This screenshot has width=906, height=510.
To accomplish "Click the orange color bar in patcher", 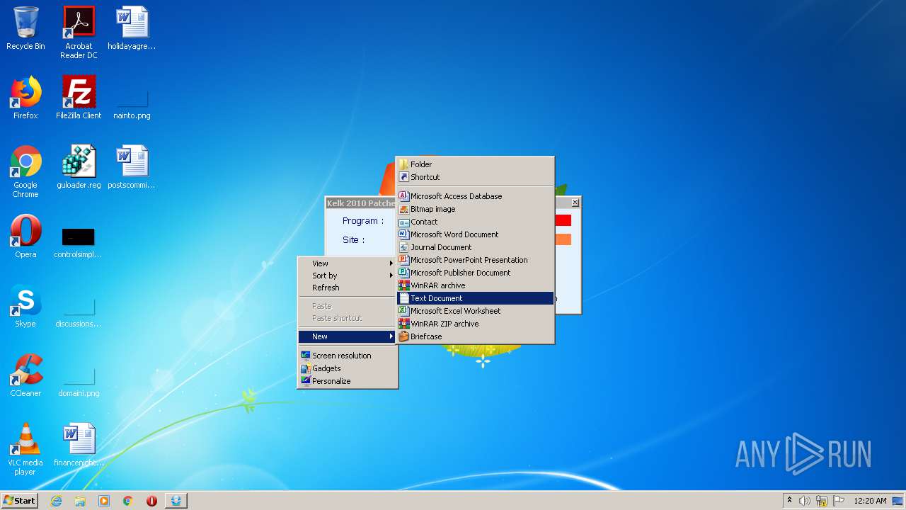I will click(563, 239).
